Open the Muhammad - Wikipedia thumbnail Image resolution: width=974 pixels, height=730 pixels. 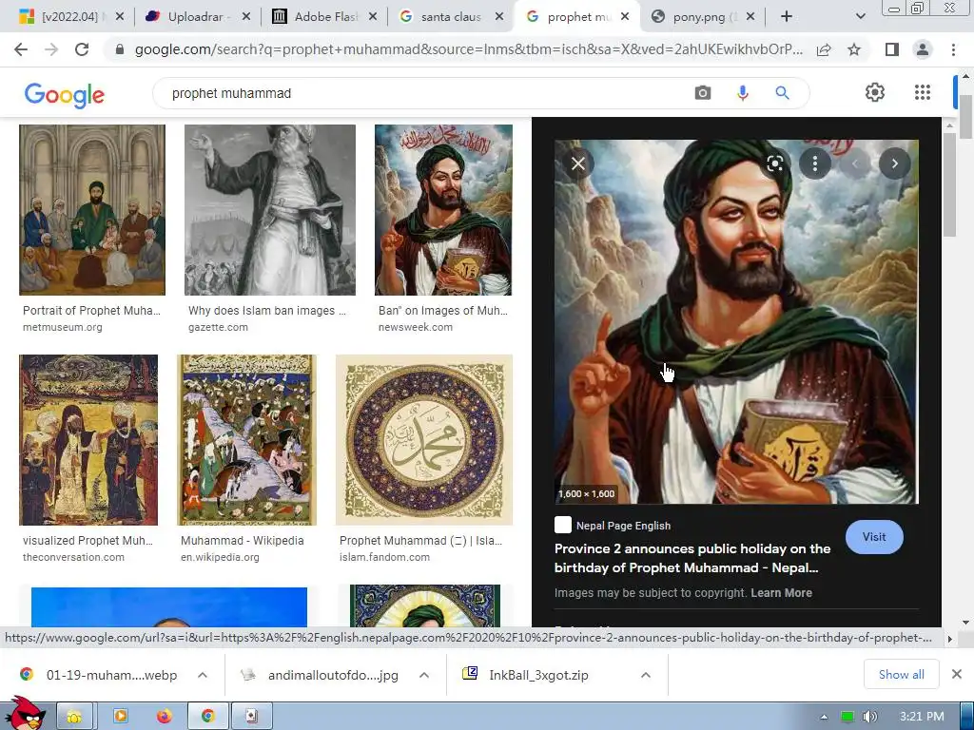tap(246, 440)
